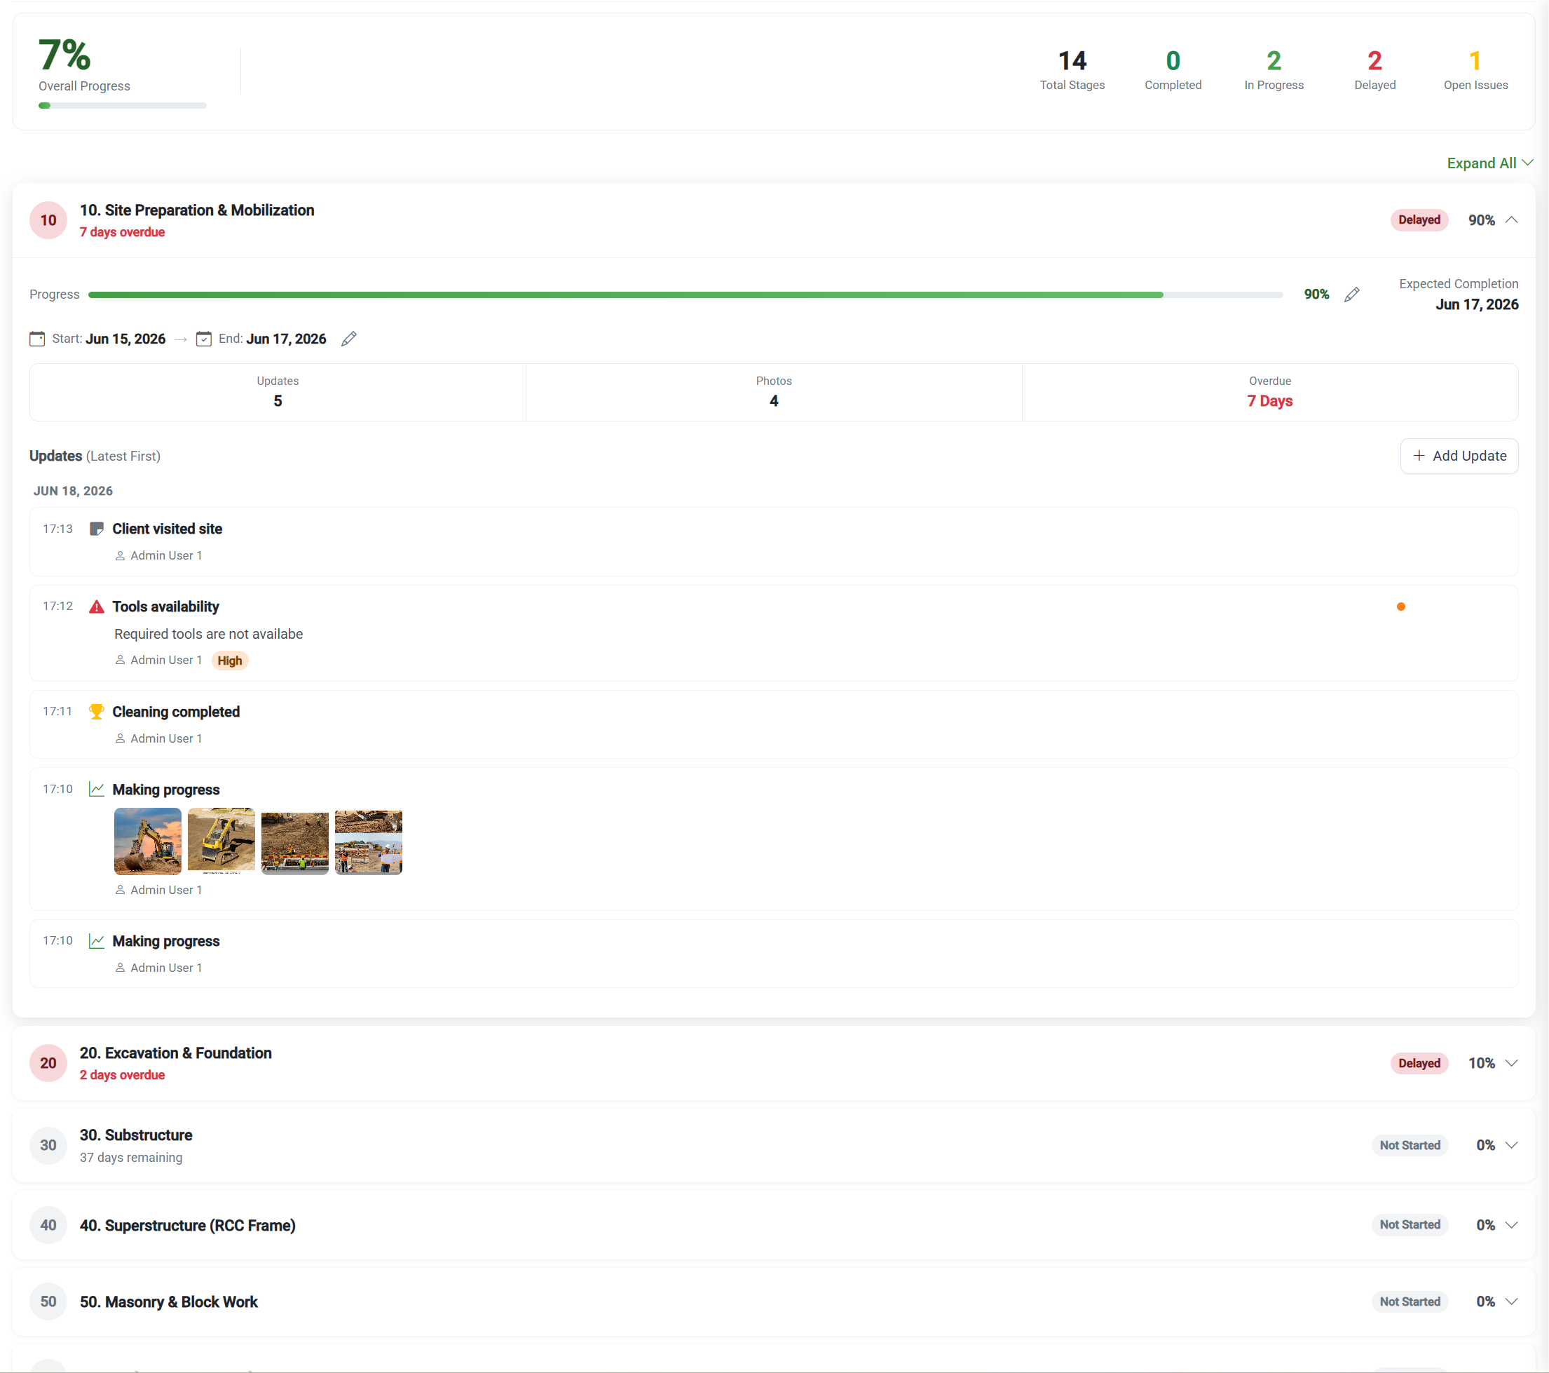Click stage number 30 circle badge
The image size is (1549, 1373).
click(48, 1146)
